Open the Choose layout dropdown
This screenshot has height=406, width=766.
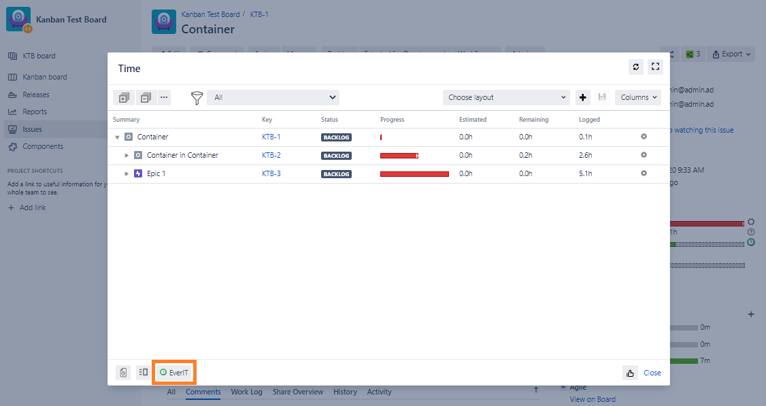click(506, 97)
